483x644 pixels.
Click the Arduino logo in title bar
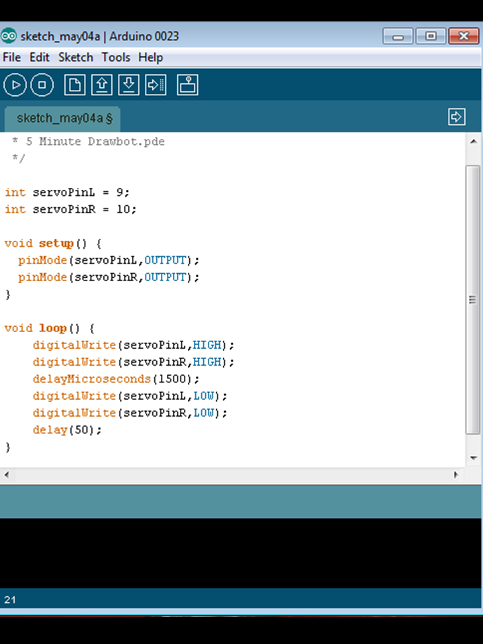(8, 36)
